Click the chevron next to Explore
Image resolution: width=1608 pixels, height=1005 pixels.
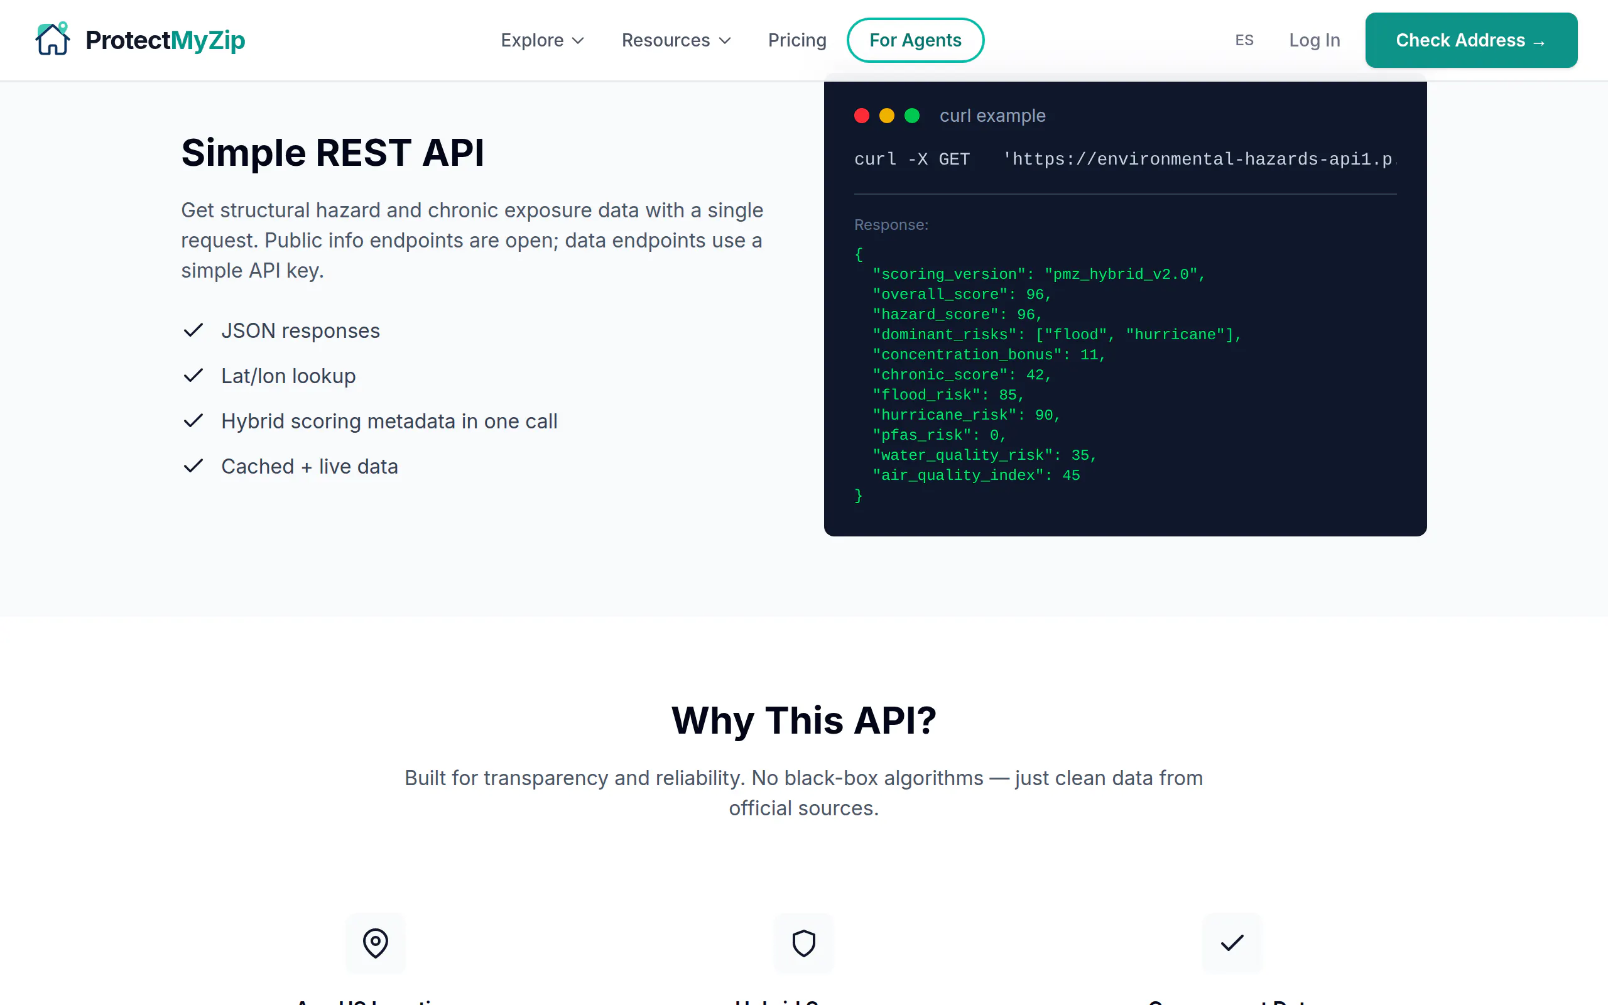(x=577, y=41)
